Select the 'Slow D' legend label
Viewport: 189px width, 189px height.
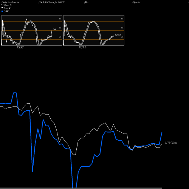coord(8,5)
